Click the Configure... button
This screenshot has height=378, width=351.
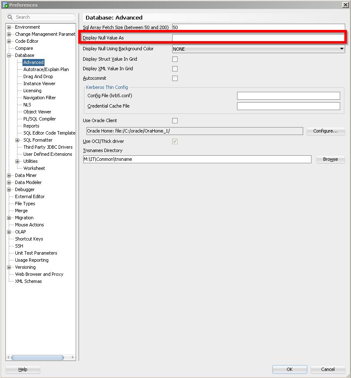325,131
